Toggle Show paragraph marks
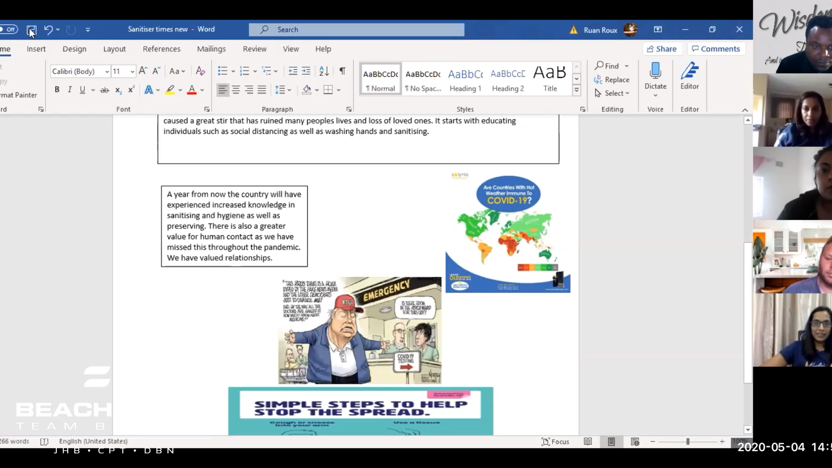832x468 pixels. tap(342, 71)
